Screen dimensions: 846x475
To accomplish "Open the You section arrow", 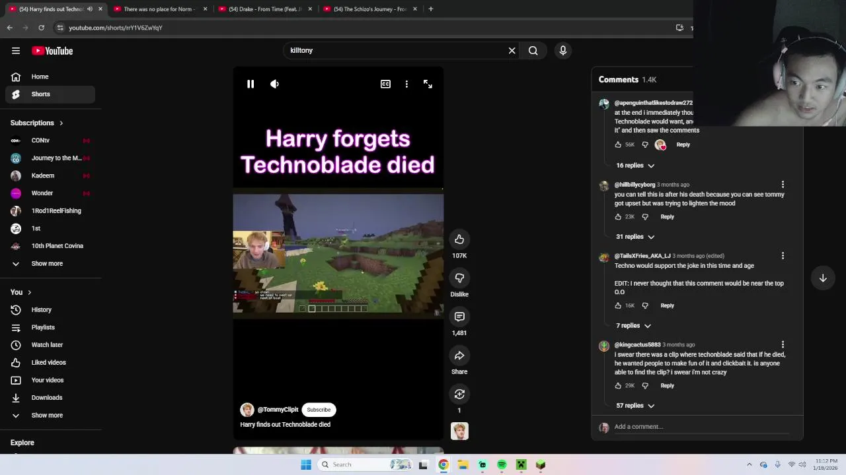I will coord(29,293).
